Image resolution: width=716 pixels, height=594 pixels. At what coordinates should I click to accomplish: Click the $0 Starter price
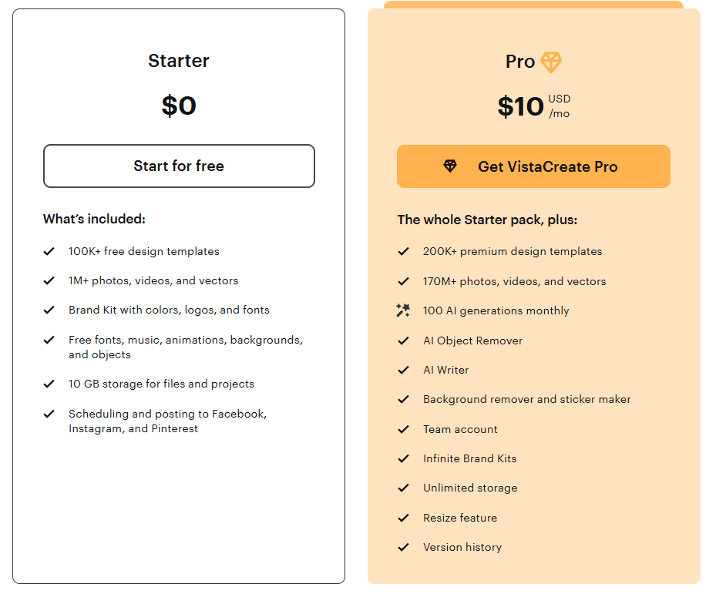[x=179, y=106]
